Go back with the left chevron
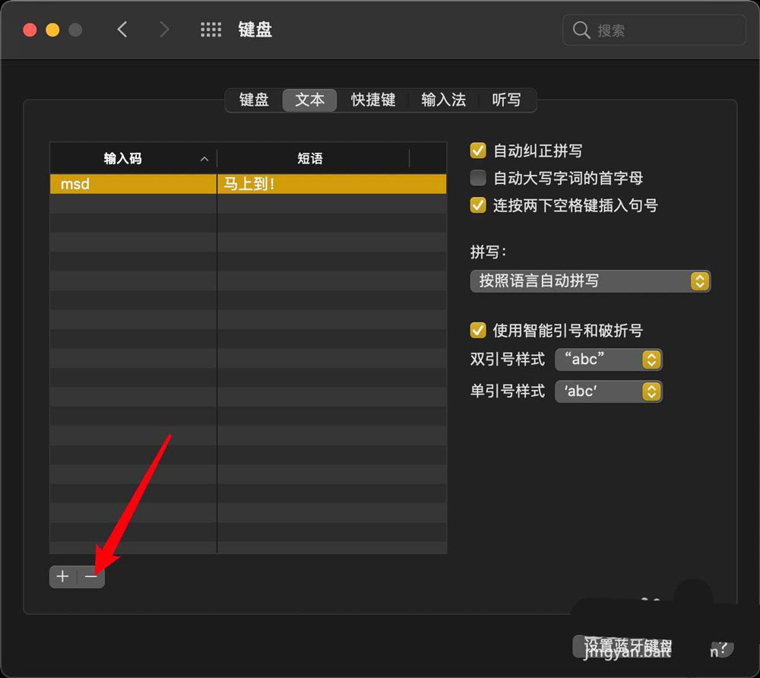The width and height of the screenshot is (760, 678). [122, 30]
